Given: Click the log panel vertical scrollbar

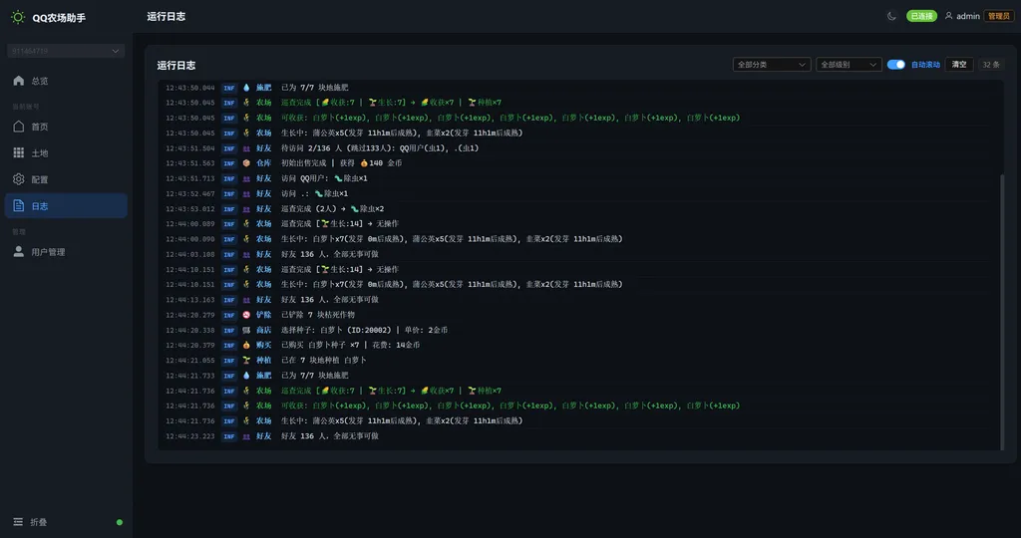Looking at the screenshot, I should [1002, 299].
